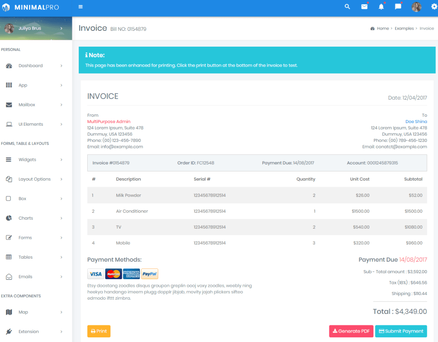
Task: Open the chat icon in the header
Action: [398, 6]
